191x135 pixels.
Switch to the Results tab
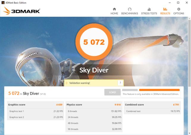tap(165, 11)
